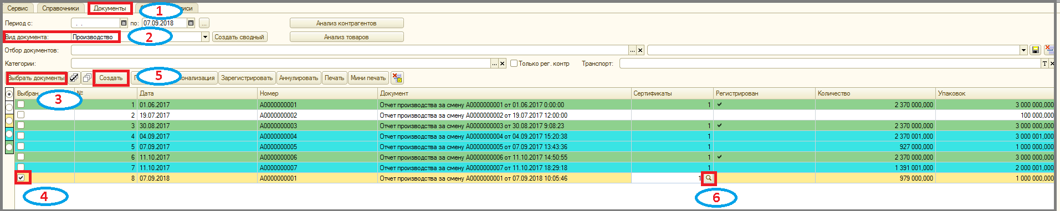Click red-cross icon after Мини печать
The height and width of the screenshot is (211, 1060).
tap(397, 78)
